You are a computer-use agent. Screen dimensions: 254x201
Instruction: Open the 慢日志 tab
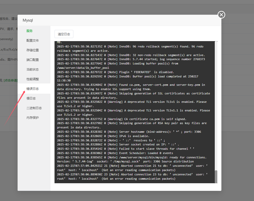pyautogui.click(x=31, y=98)
